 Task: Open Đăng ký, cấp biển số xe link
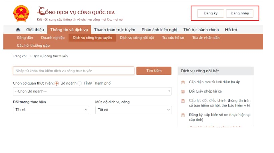[220, 117]
